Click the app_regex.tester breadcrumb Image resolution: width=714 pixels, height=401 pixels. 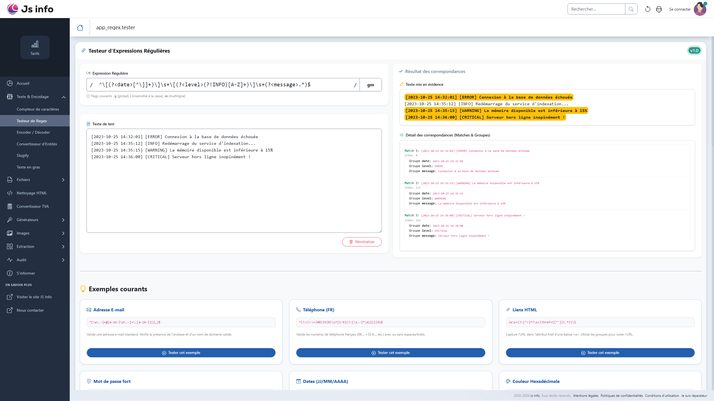[115, 27]
